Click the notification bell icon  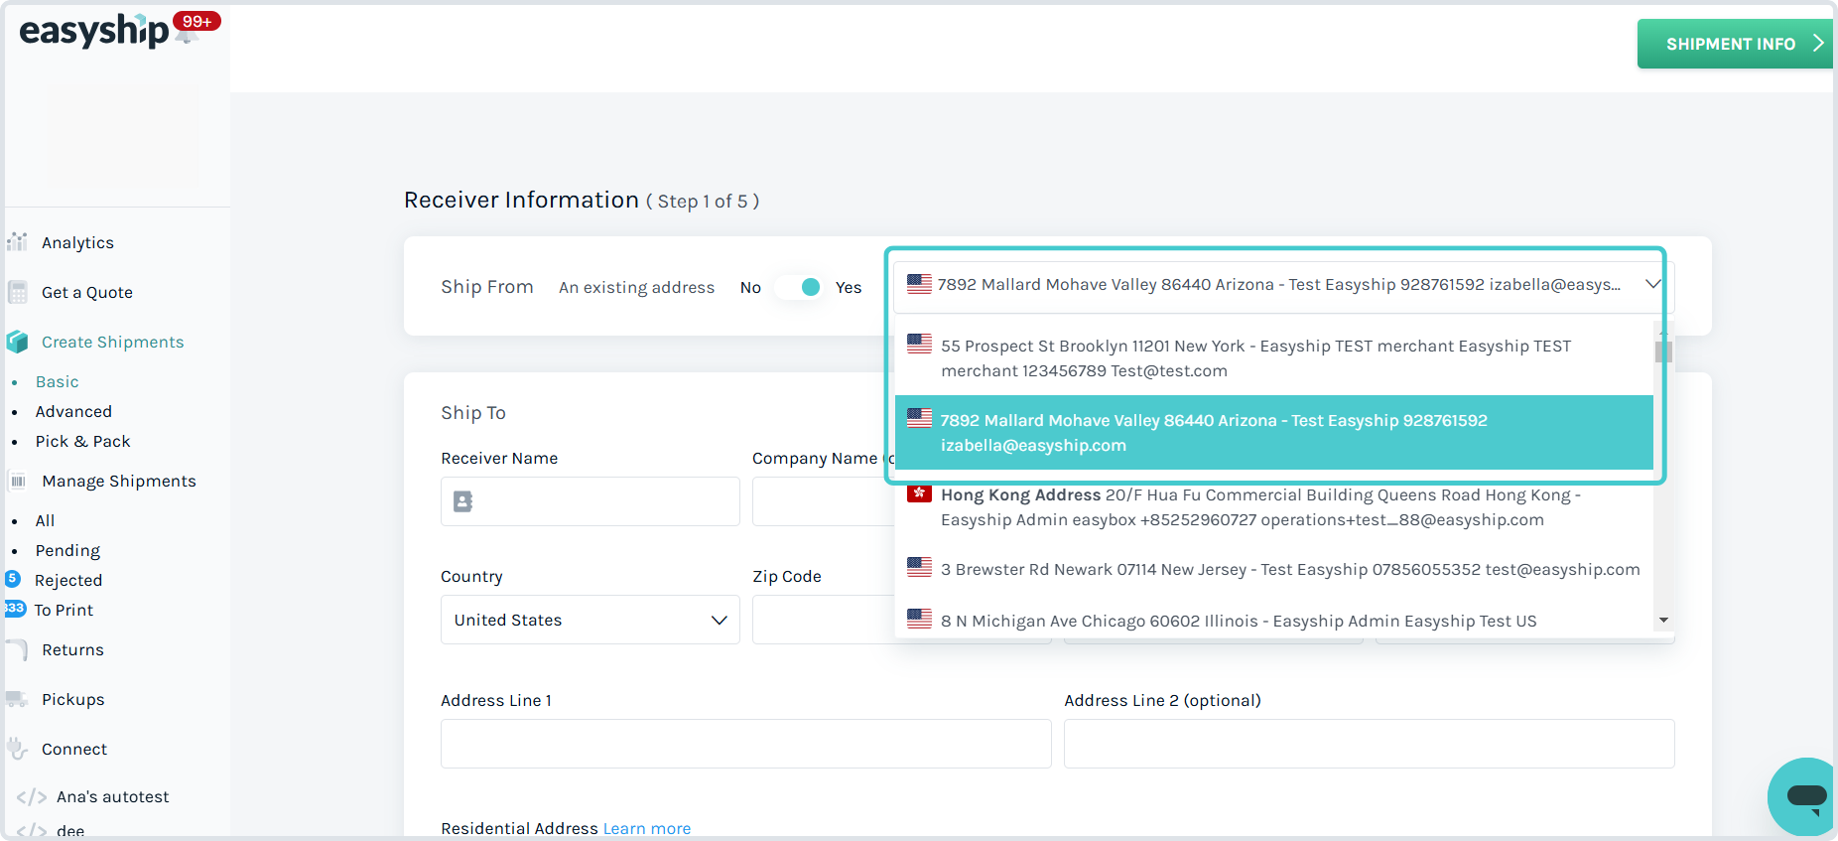tap(187, 33)
